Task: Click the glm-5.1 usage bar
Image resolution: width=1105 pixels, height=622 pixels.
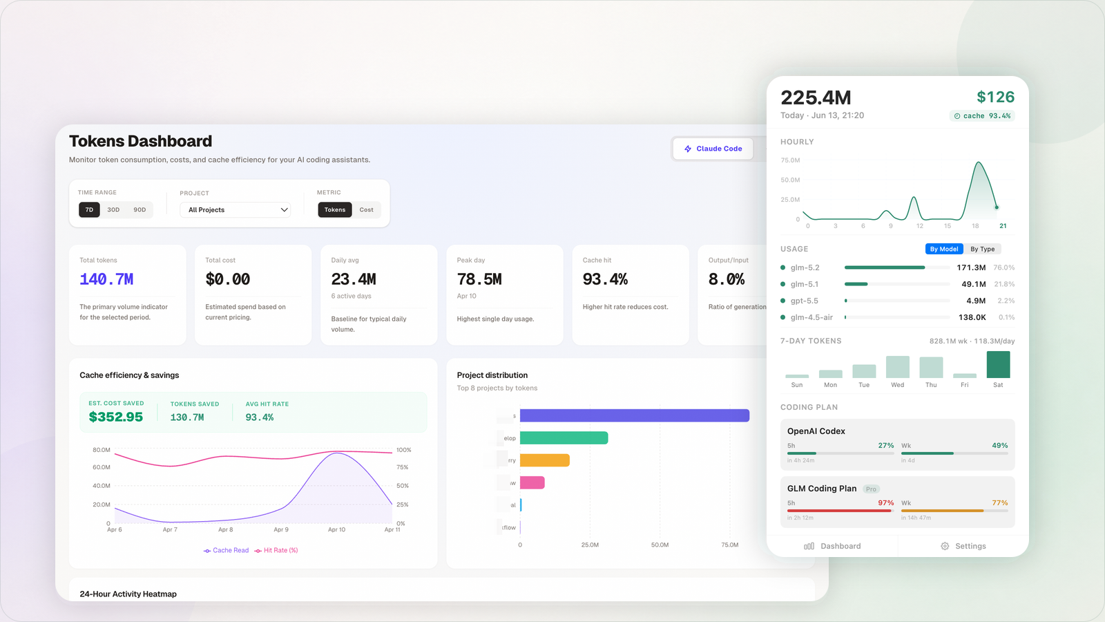Action: coord(897,284)
